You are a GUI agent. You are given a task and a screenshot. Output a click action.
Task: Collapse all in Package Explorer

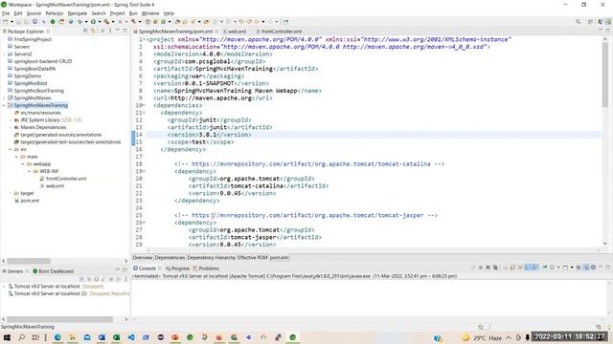pos(85,31)
